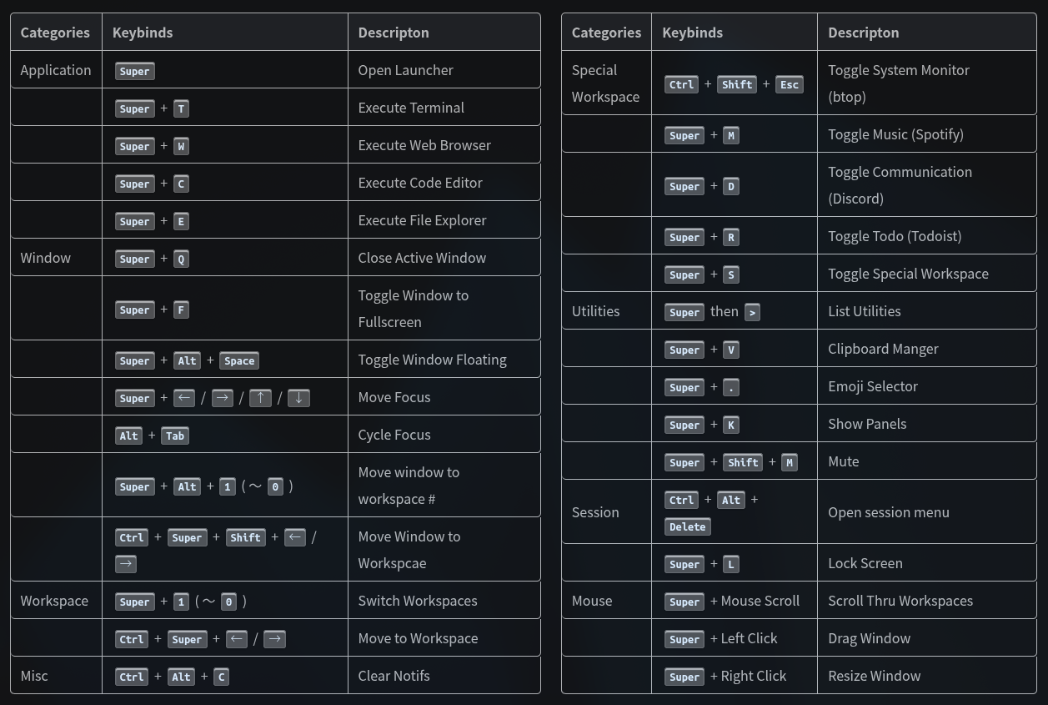Click the Execute Web Browser description

tap(424, 145)
